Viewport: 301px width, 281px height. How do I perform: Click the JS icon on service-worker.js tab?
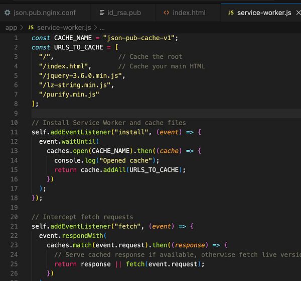pyautogui.click(x=231, y=12)
